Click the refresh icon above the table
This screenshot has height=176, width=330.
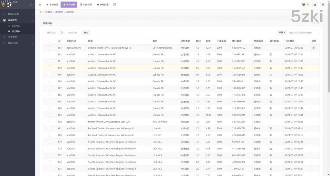(x=314, y=23)
